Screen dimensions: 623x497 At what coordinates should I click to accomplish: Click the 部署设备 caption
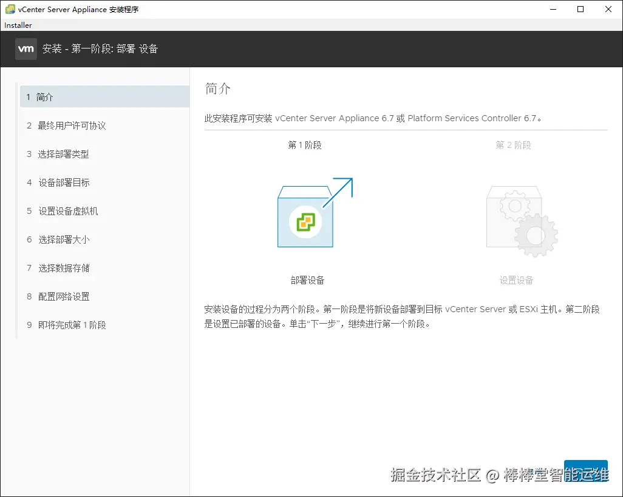coord(307,281)
